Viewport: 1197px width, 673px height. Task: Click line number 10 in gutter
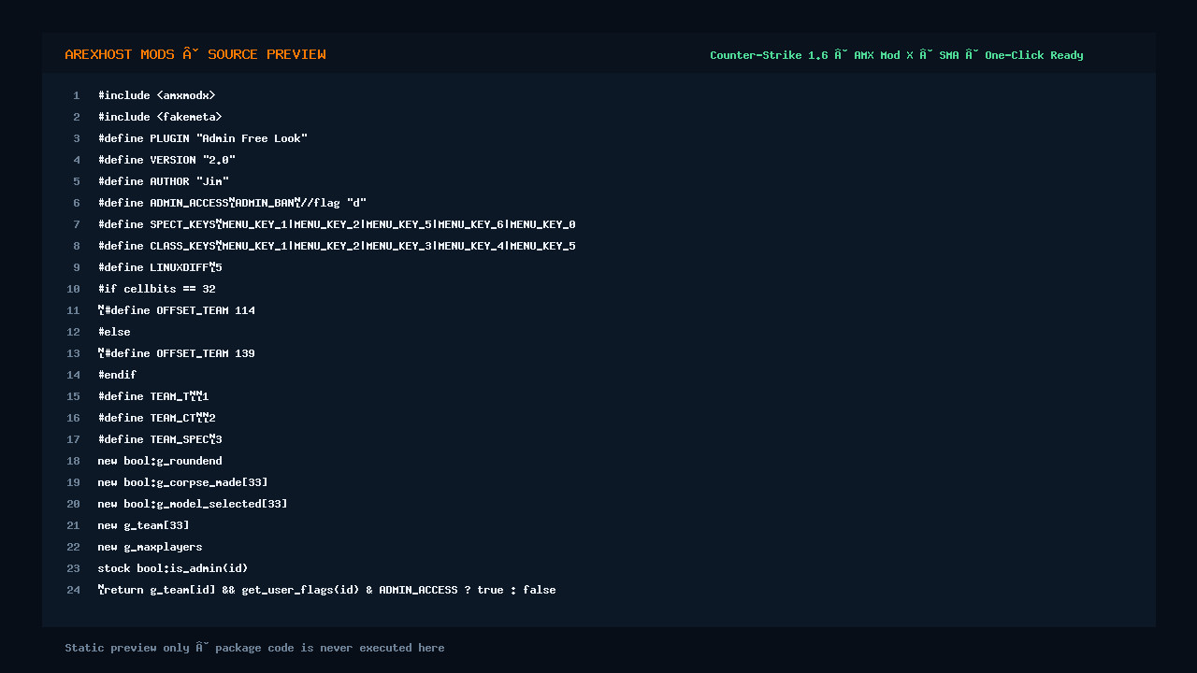pyautogui.click(x=73, y=289)
